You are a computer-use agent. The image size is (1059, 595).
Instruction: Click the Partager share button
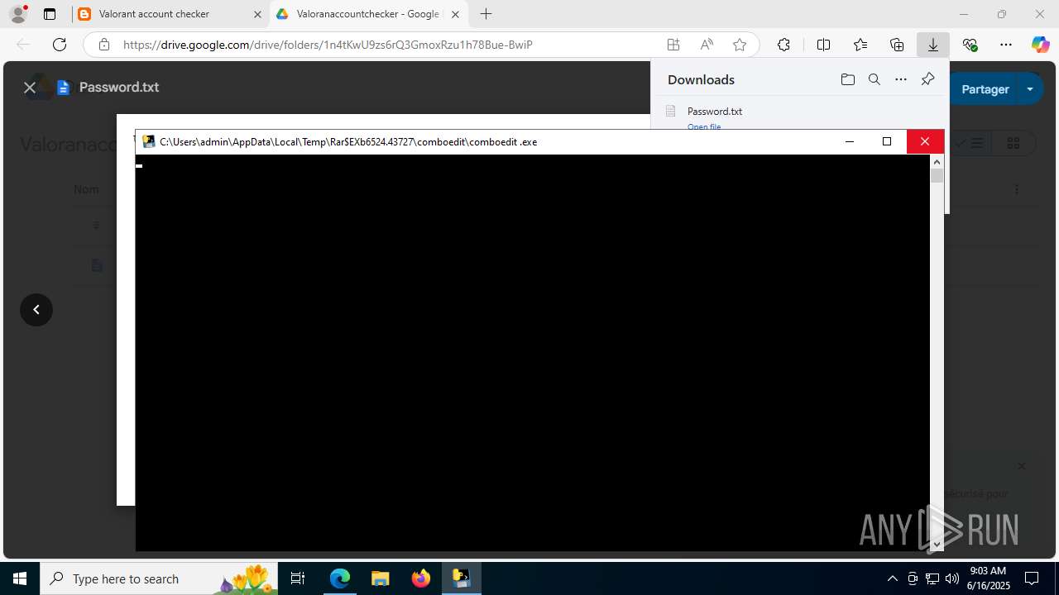pos(985,89)
